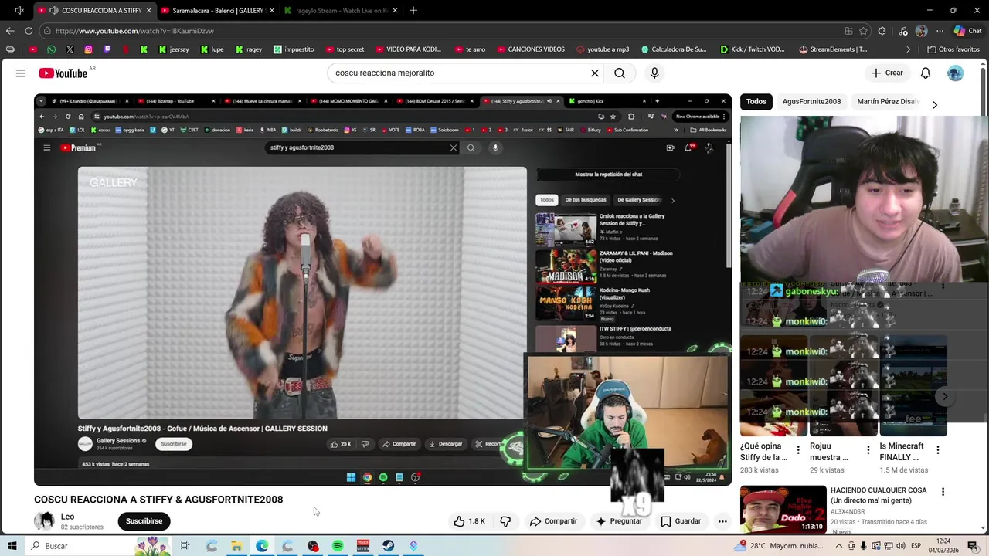Image resolution: width=989 pixels, height=556 pixels.
Task: Close the COSCU REACCIONA A STIFFY tab
Action: pyautogui.click(x=148, y=11)
